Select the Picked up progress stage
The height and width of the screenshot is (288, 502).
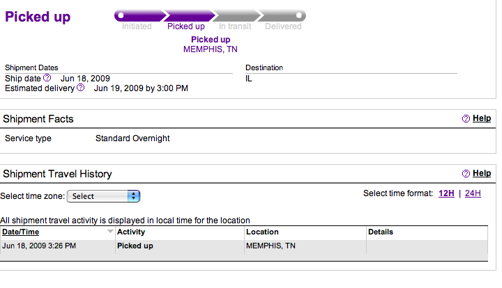(x=186, y=26)
